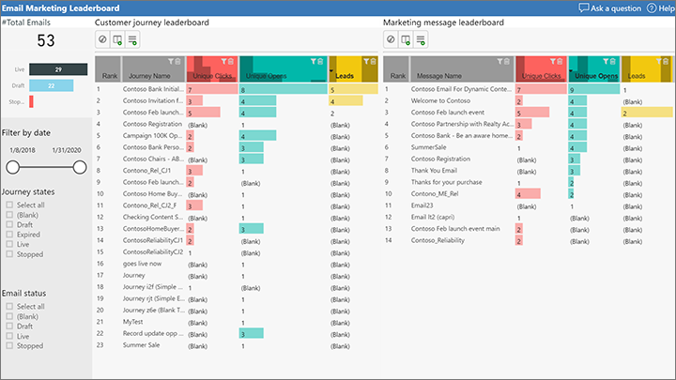676x380 pixels.
Task: Click the trash icon on Message Name column
Action: point(507,62)
